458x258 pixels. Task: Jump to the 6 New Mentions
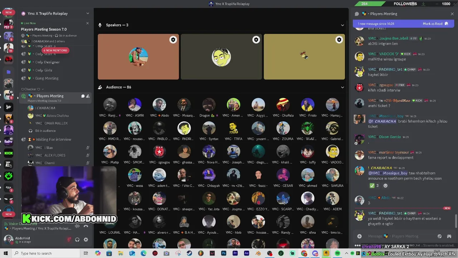coord(55,51)
